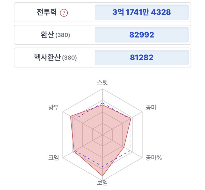Click the red polygon's 크뎀 vertex
Screen dimensions: 205x190
point(74,151)
